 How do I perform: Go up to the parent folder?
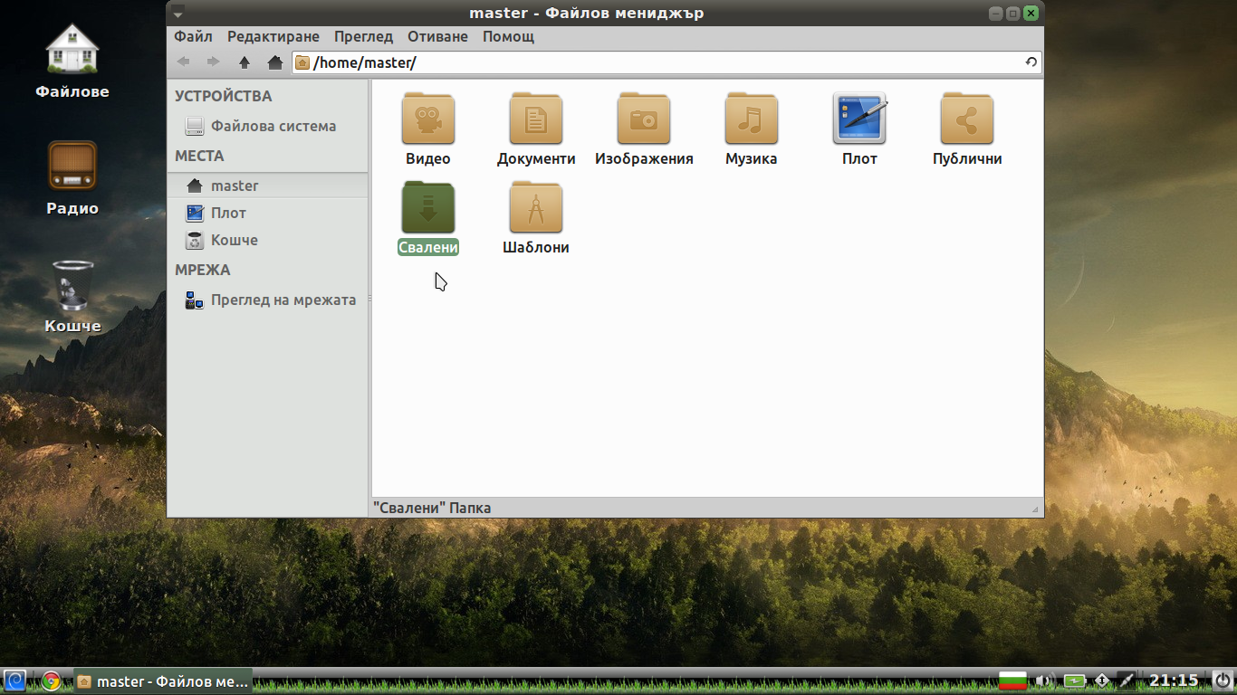pyautogui.click(x=245, y=62)
